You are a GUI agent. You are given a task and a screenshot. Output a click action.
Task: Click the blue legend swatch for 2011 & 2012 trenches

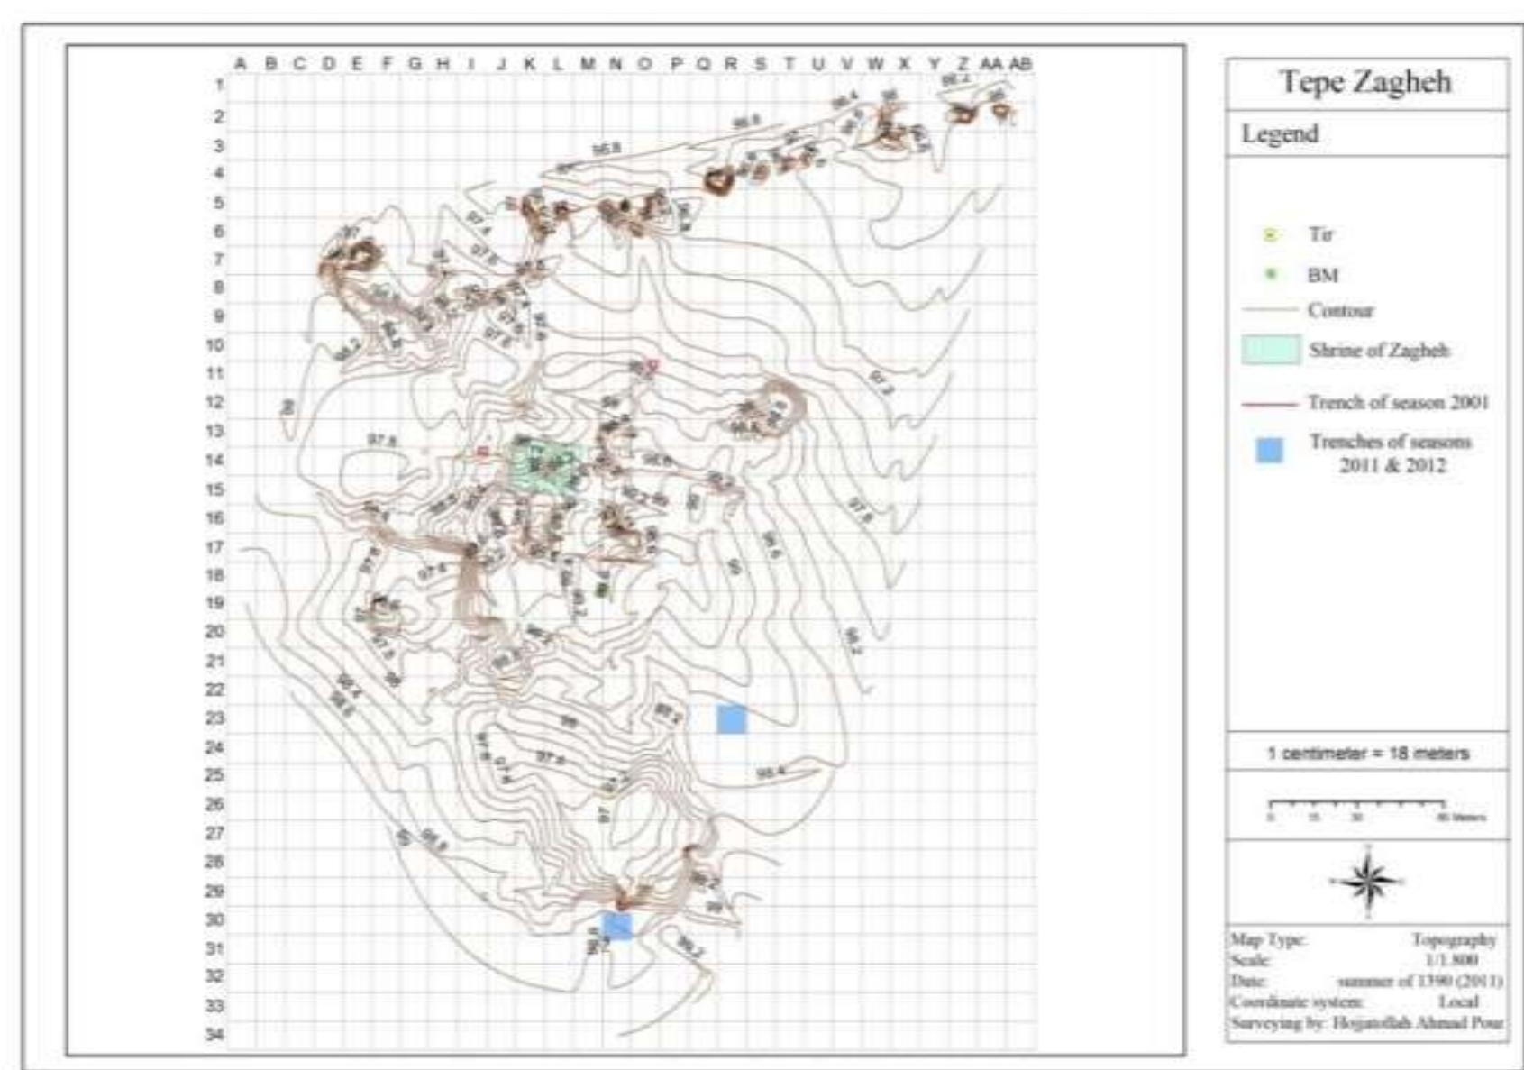[1269, 451]
